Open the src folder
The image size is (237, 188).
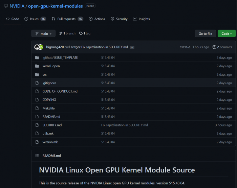click(x=45, y=74)
